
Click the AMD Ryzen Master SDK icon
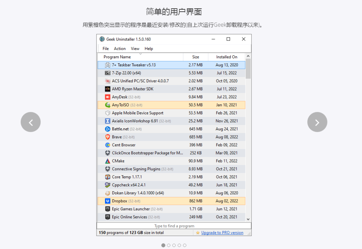coord(107,89)
